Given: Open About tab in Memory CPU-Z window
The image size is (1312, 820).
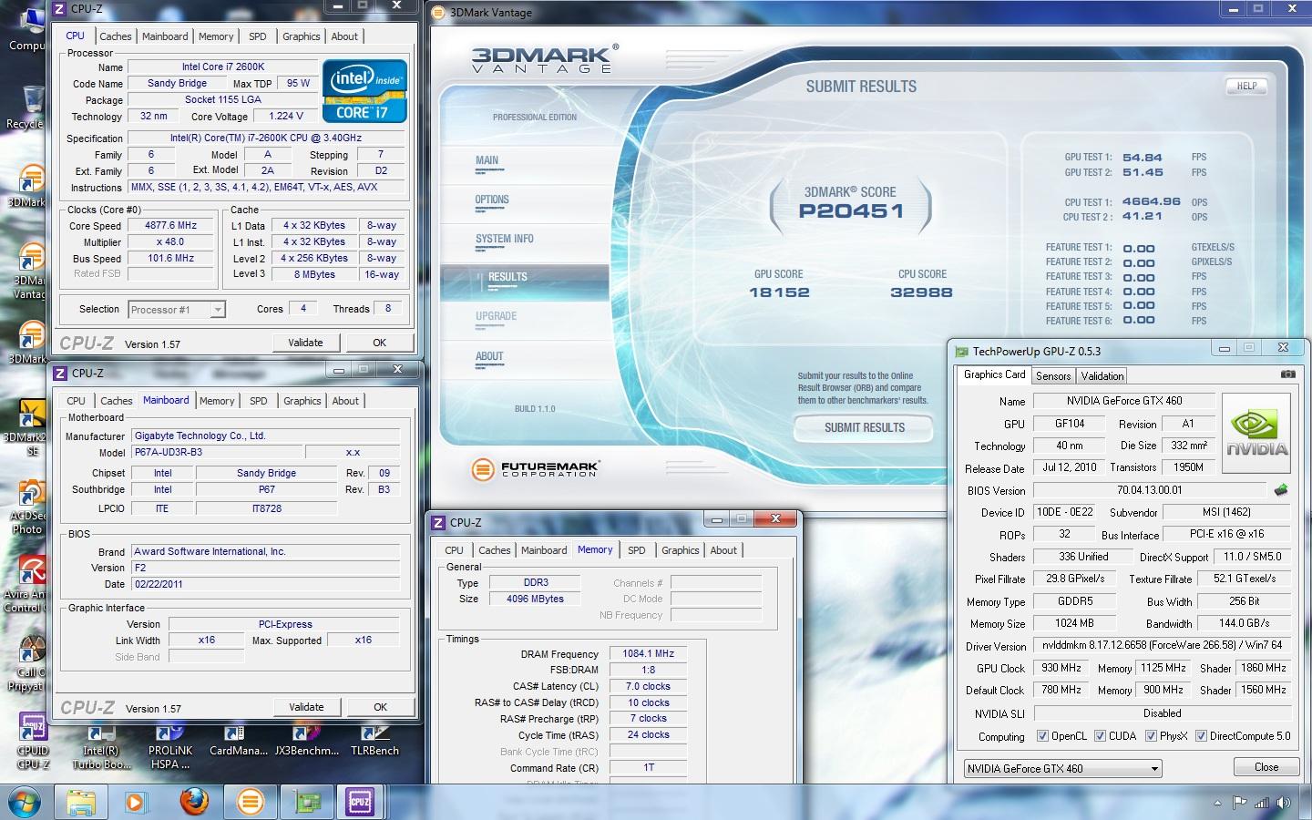Looking at the screenshot, I should click(x=723, y=550).
